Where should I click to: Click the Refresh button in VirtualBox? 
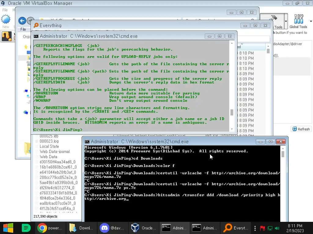301,129
